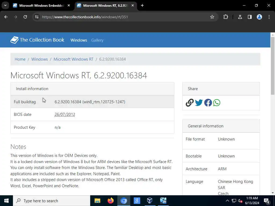This screenshot has width=275, height=206.
Task: Open the Gallery nav menu item
Action: (x=97, y=40)
